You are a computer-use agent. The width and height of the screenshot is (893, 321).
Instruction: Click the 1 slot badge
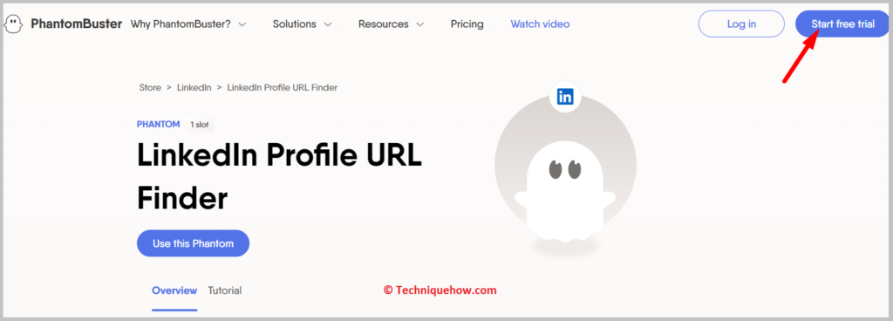pos(200,125)
